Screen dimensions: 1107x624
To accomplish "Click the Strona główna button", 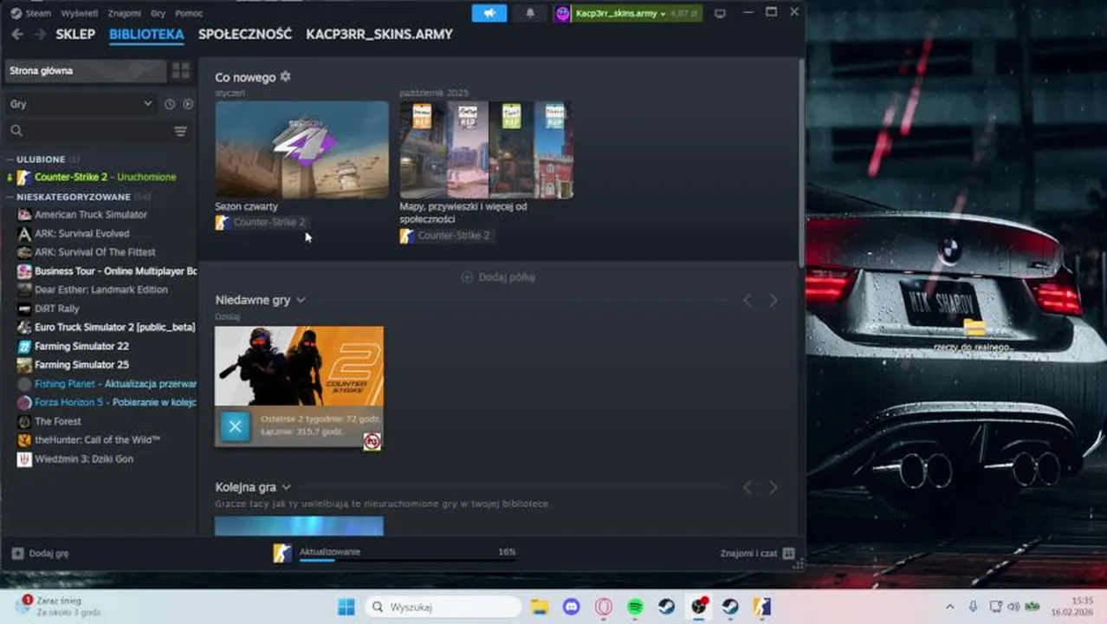I will (85, 71).
